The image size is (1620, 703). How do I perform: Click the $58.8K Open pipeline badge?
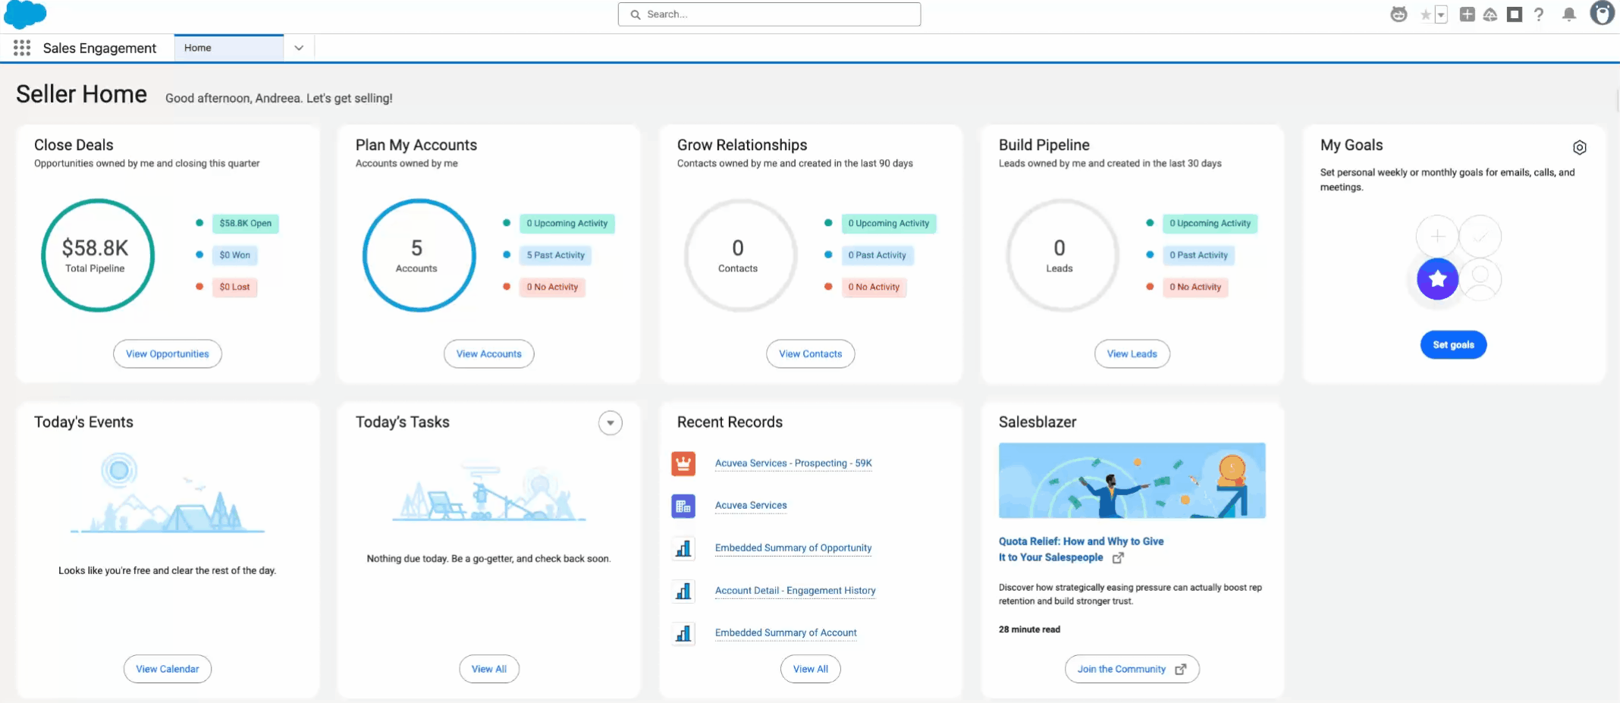click(x=245, y=224)
